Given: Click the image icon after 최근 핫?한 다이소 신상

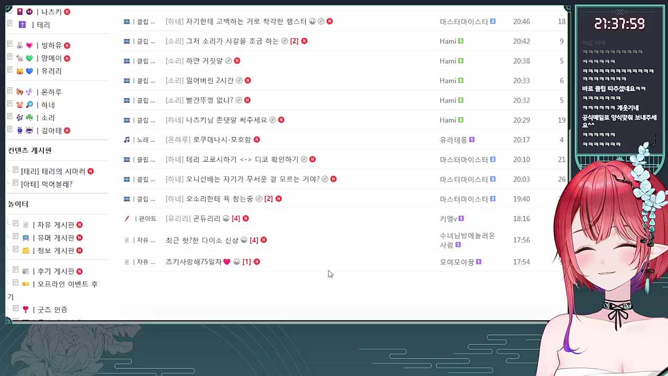Looking at the screenshot, I should [243, 240].
